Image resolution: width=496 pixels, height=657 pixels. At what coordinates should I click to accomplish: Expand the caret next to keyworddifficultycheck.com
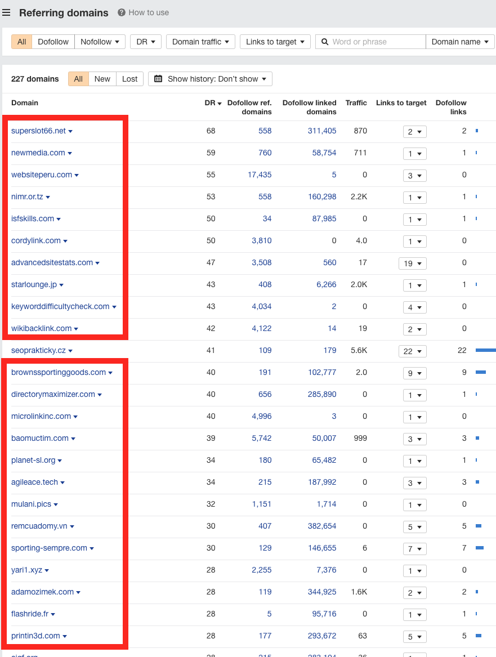pos(114,307)
